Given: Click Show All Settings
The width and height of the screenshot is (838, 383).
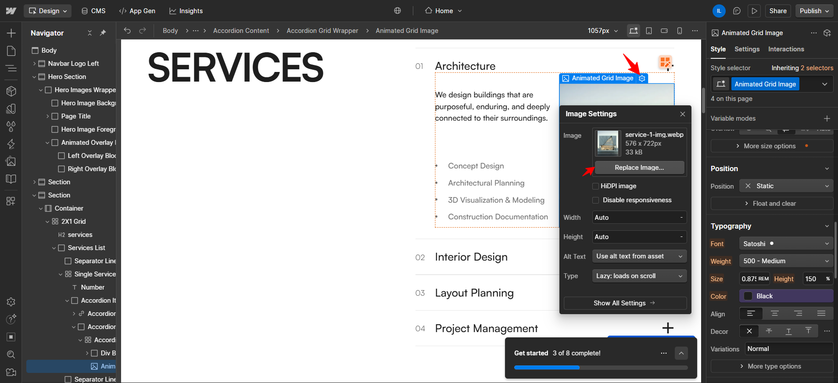Looking at the screenshot, I should pyautogui.click(x=625, y=303).
